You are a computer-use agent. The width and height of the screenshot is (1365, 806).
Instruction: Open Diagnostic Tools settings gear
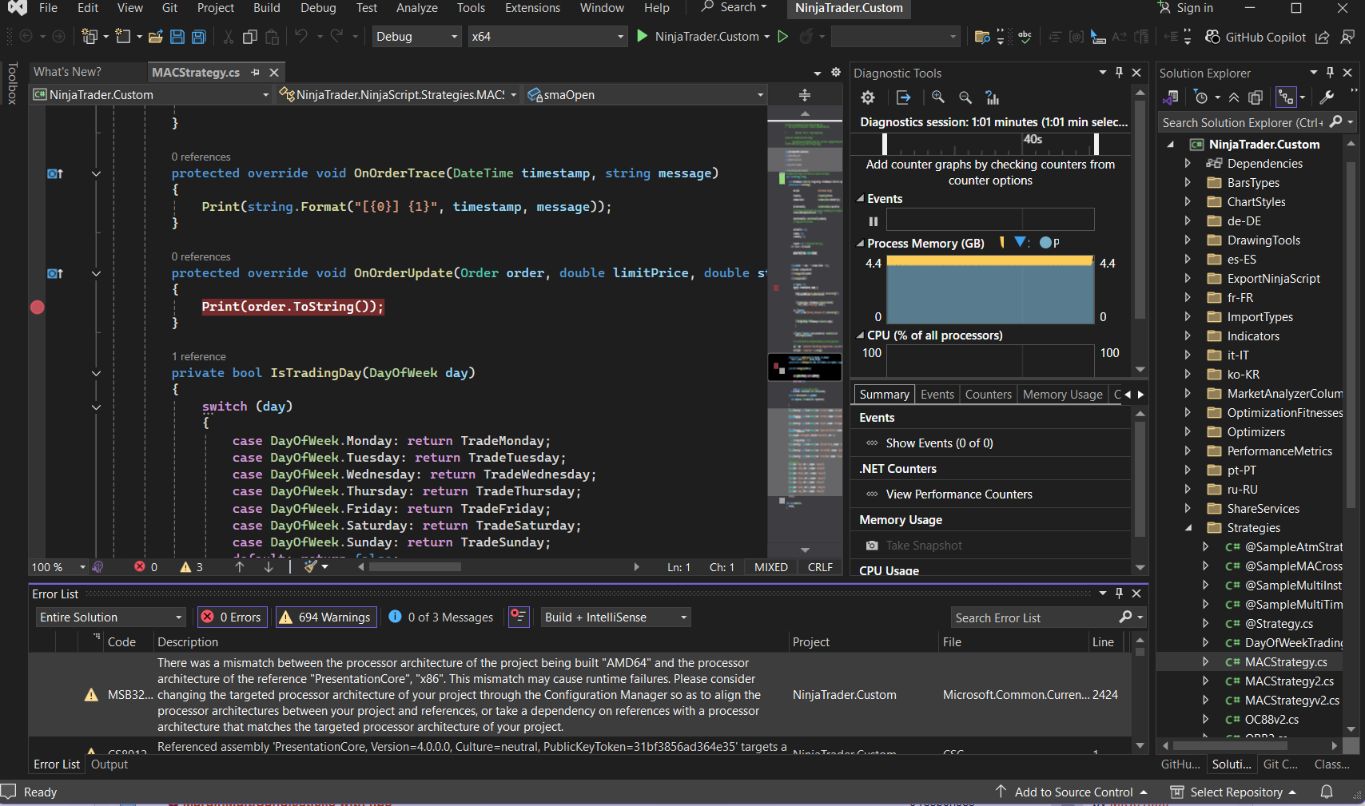[x=867, y=97]
